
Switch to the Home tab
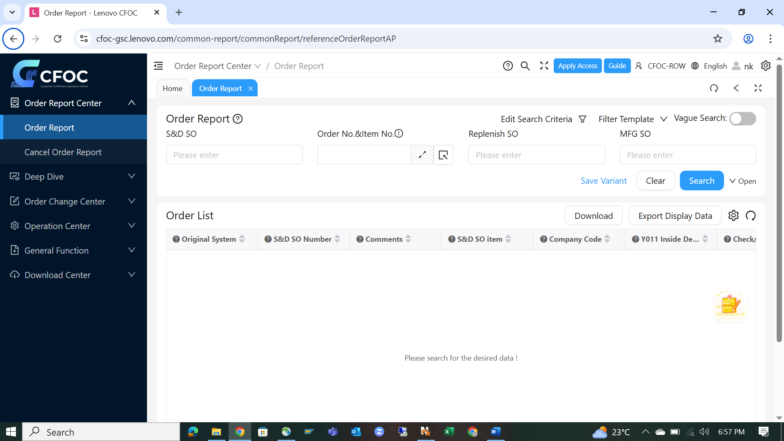tap(172, 89)
